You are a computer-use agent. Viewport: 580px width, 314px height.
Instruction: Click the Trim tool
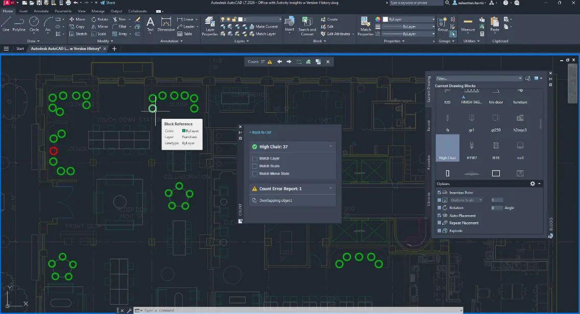coord(119,19)
